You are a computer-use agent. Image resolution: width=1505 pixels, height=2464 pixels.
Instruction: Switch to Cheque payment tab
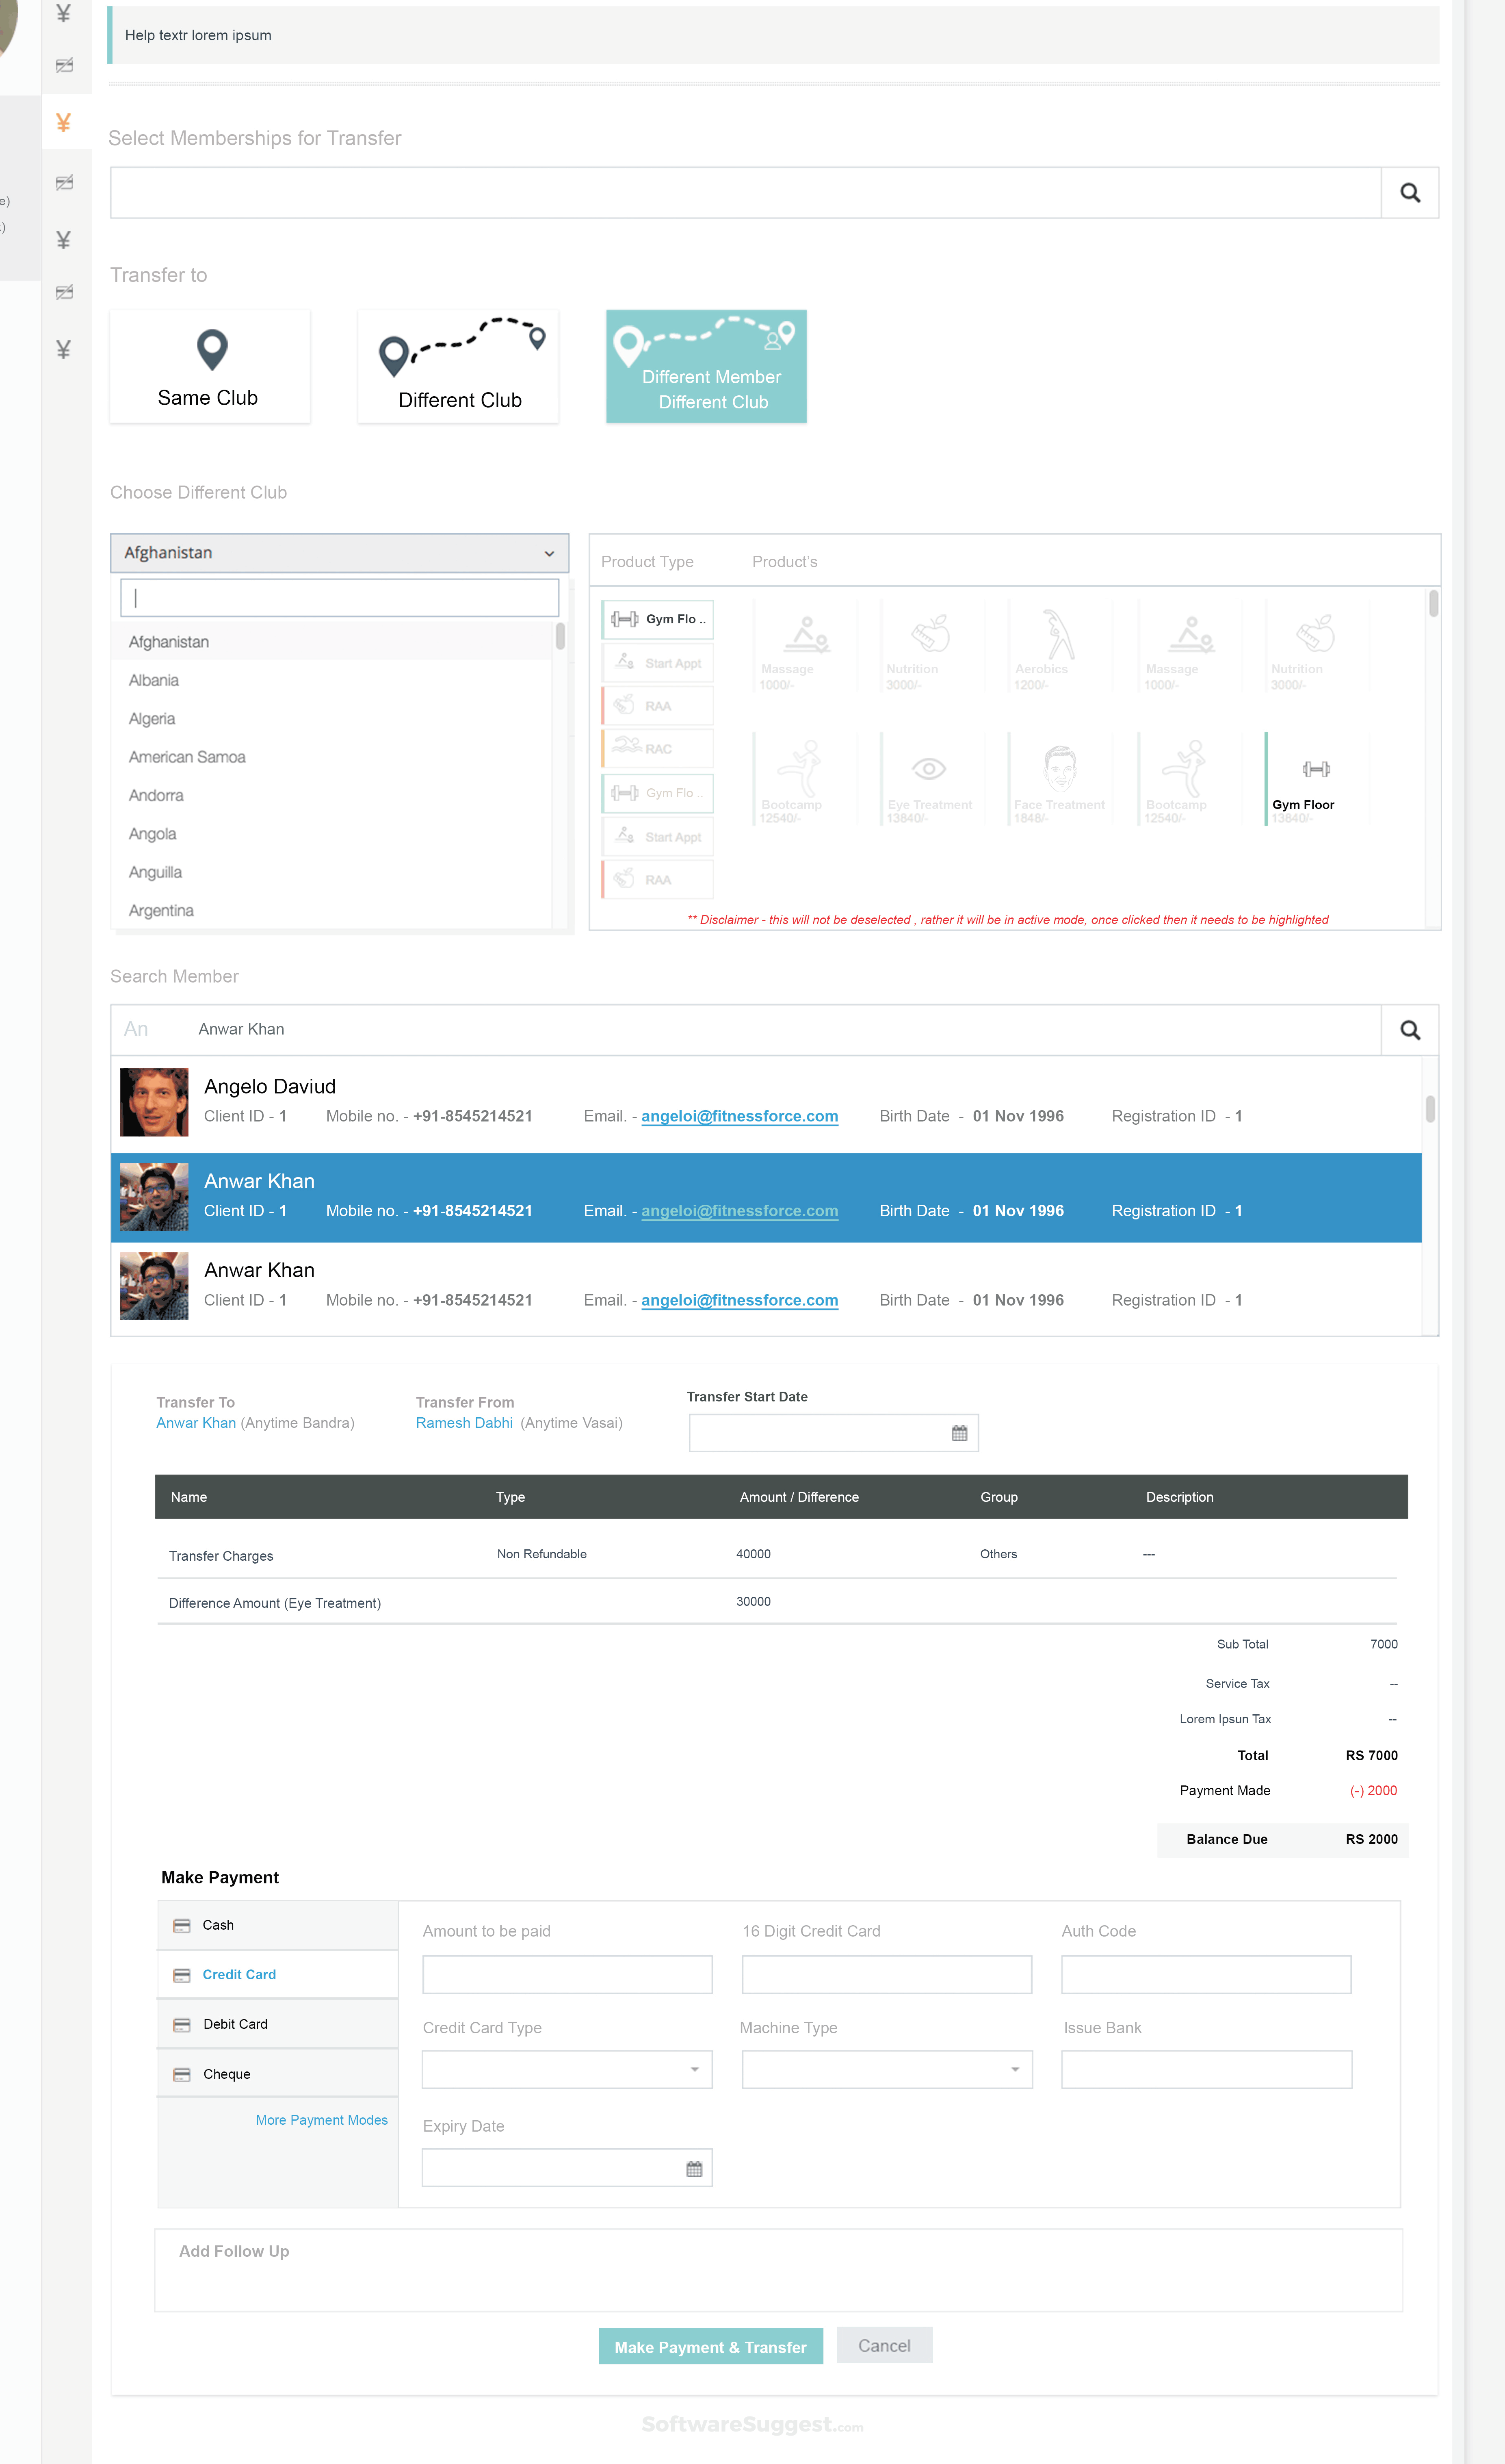point(227,2074)
